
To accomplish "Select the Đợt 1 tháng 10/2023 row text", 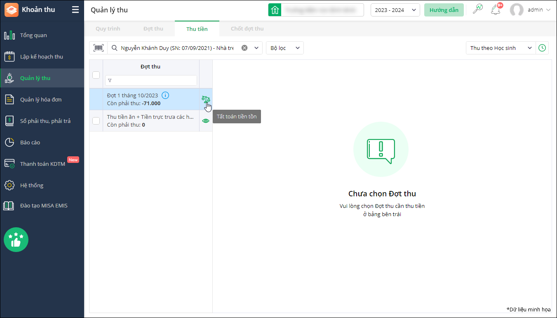I will click(132, 95).
